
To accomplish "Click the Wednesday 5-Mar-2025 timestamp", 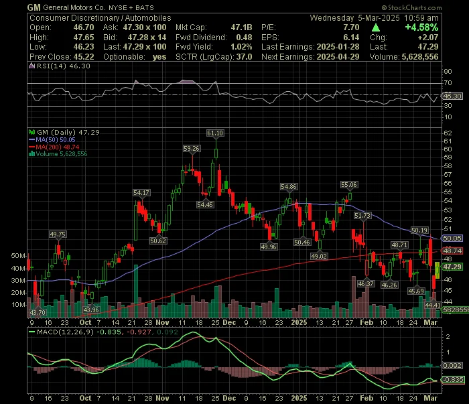I will coord(374,18).
